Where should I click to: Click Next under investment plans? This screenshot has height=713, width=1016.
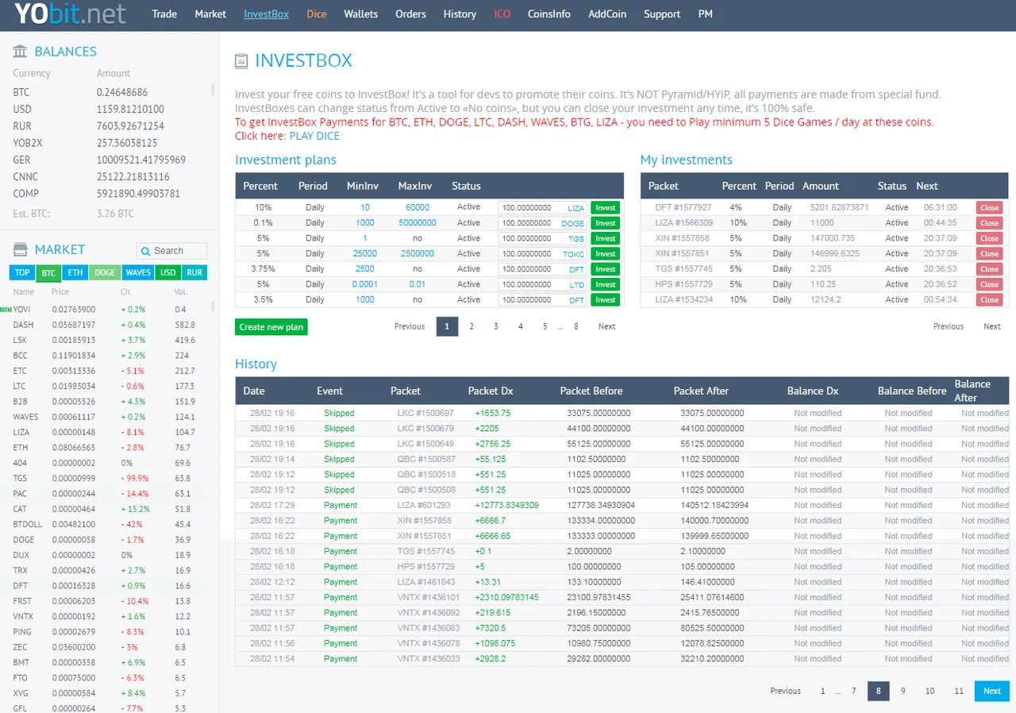606,326
